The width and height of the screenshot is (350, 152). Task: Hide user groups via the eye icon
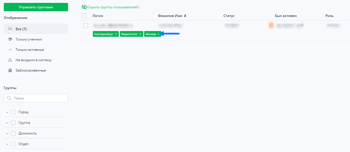point(84,7)
